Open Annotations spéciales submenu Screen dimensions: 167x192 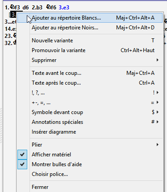pos(90,122)
